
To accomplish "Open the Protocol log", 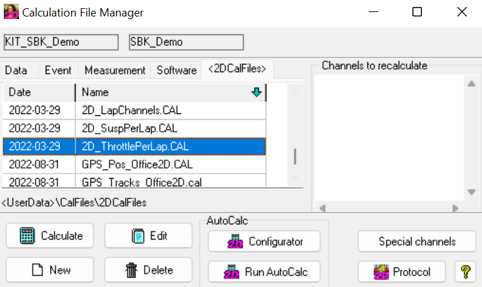I will [402, 272].
